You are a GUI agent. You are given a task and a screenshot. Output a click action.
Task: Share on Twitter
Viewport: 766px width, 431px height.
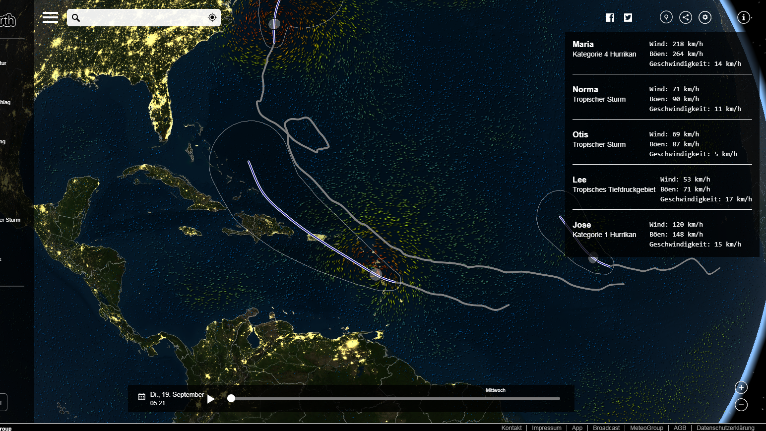coord(628,18)
